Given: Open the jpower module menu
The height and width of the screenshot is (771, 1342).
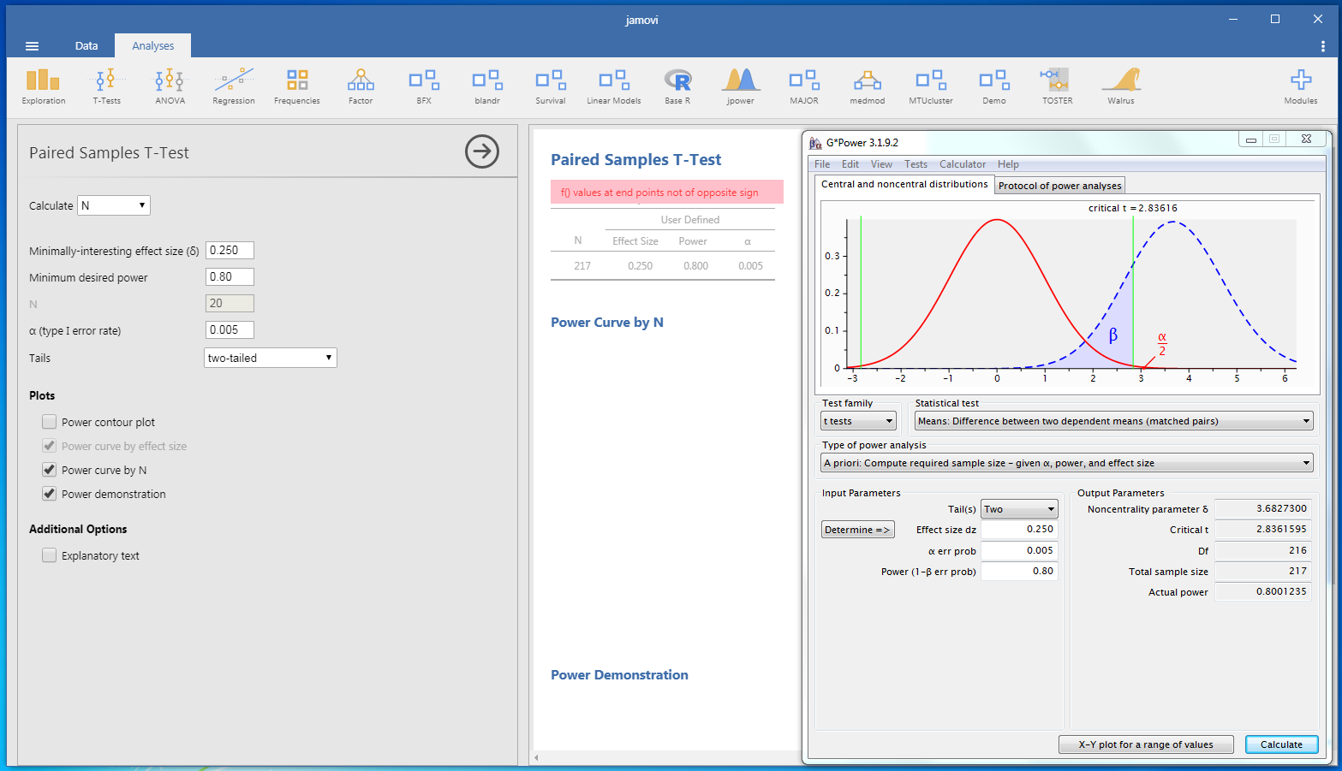Looking at the screenshot, I should 740,87.
